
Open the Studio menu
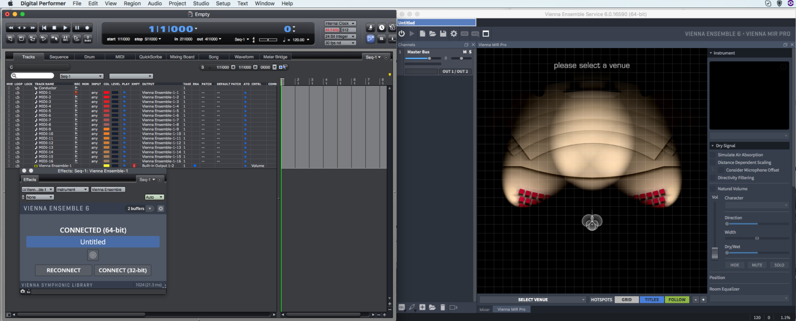pos(201,3)
